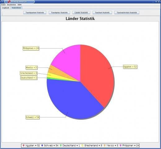Click red Ägypten legend dot
The height and width of the screenshot is (149, 161).
coord(24,146)
